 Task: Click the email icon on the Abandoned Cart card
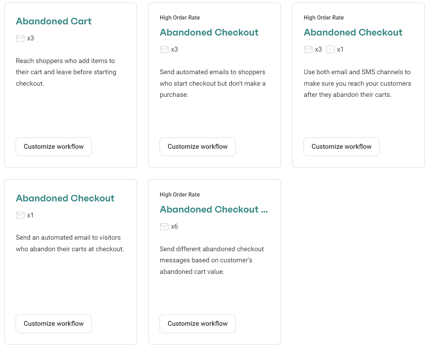click(x=20, y=38)
